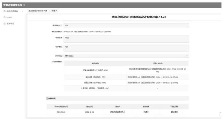Image resolution: width=222 pixels, height=119 pixels.
Task: Click the 会议纪要 material name cell
Action: pyautogui.click(x=95, y=77)
